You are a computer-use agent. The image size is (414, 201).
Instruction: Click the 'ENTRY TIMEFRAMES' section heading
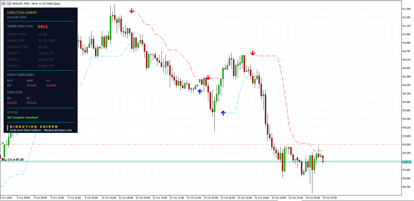coord(21,75)
